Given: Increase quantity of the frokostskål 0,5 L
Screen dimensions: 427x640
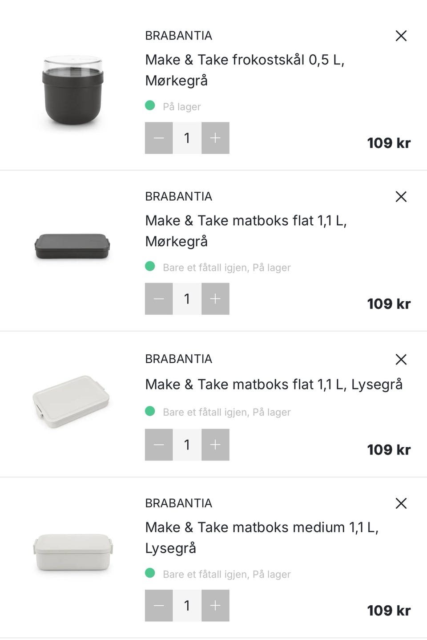Looking at the screenshot, I should (215, 138).
